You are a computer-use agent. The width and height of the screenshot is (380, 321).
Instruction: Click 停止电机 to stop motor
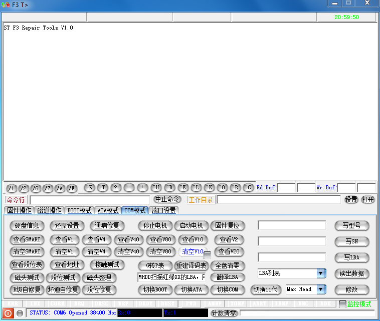tap(155, 226)
